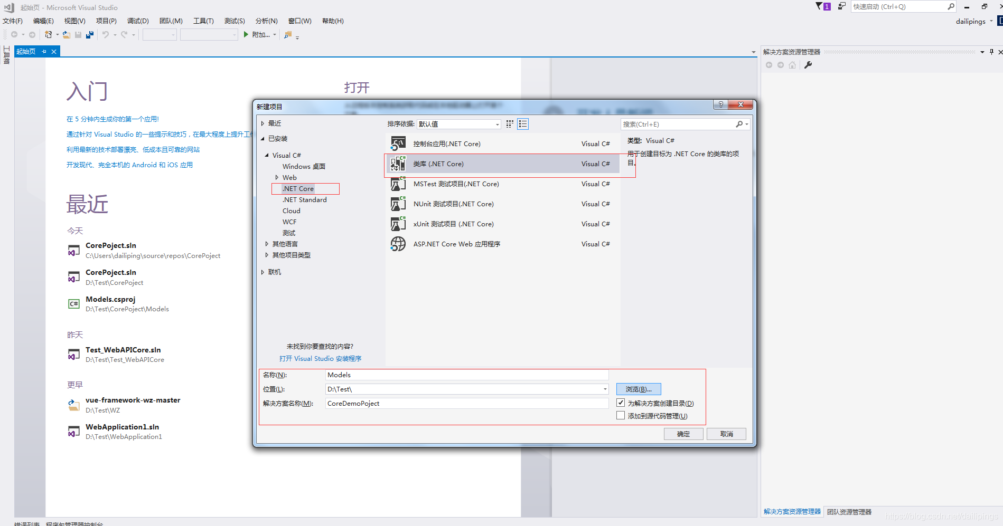Screen dimensions: 1003x526
Task: Pin the Solution Explorer panel
Action: click(x=991, y=52)
